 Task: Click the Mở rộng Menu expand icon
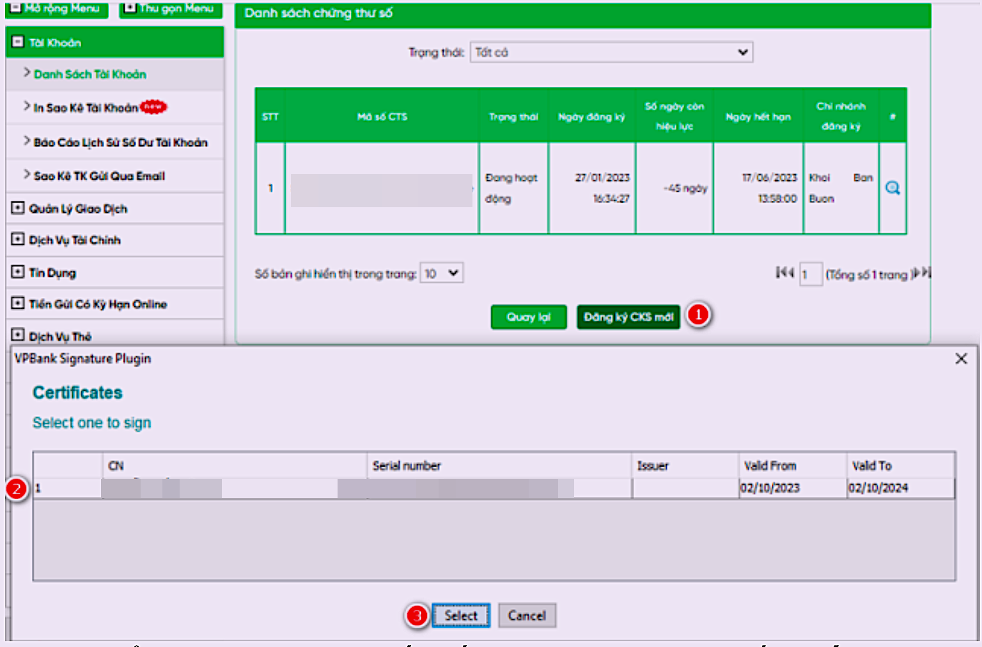click(x=18, y=8)
